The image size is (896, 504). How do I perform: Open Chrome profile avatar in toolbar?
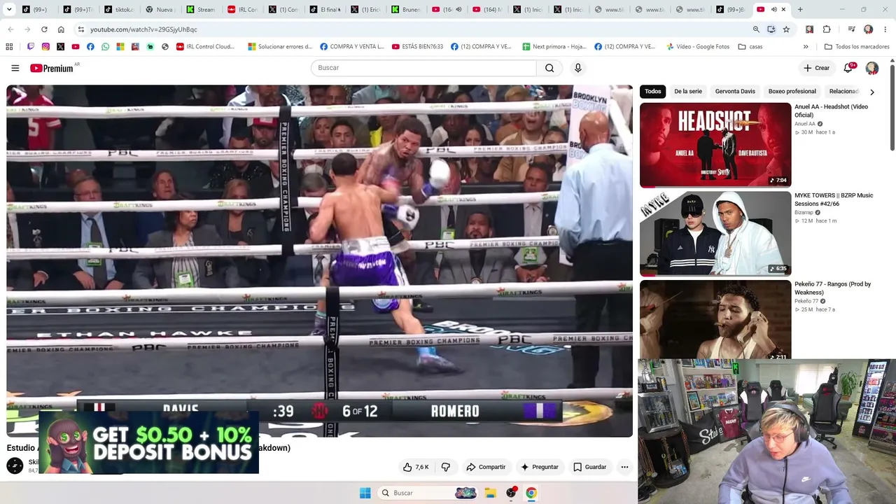click(868, 29)
